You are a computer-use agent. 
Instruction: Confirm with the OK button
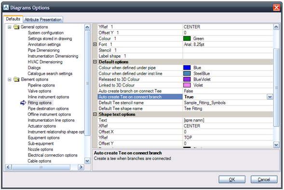pyautogui.click(x=232, y=179)
